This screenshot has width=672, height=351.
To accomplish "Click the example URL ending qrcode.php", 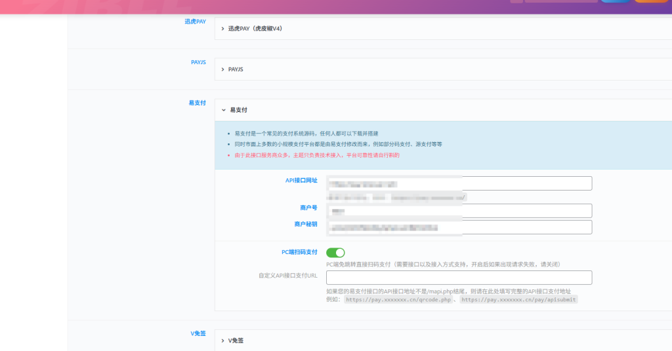I will (398, 300).
